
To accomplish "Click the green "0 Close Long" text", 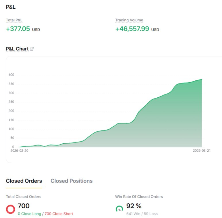I will click(x=30, y=214).
